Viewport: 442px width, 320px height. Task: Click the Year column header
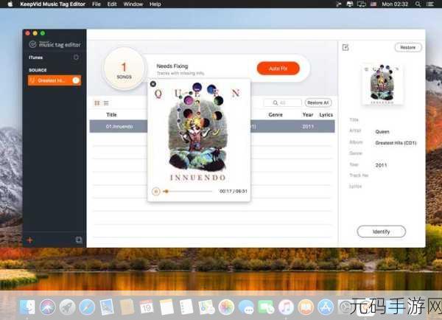(308, 115)
